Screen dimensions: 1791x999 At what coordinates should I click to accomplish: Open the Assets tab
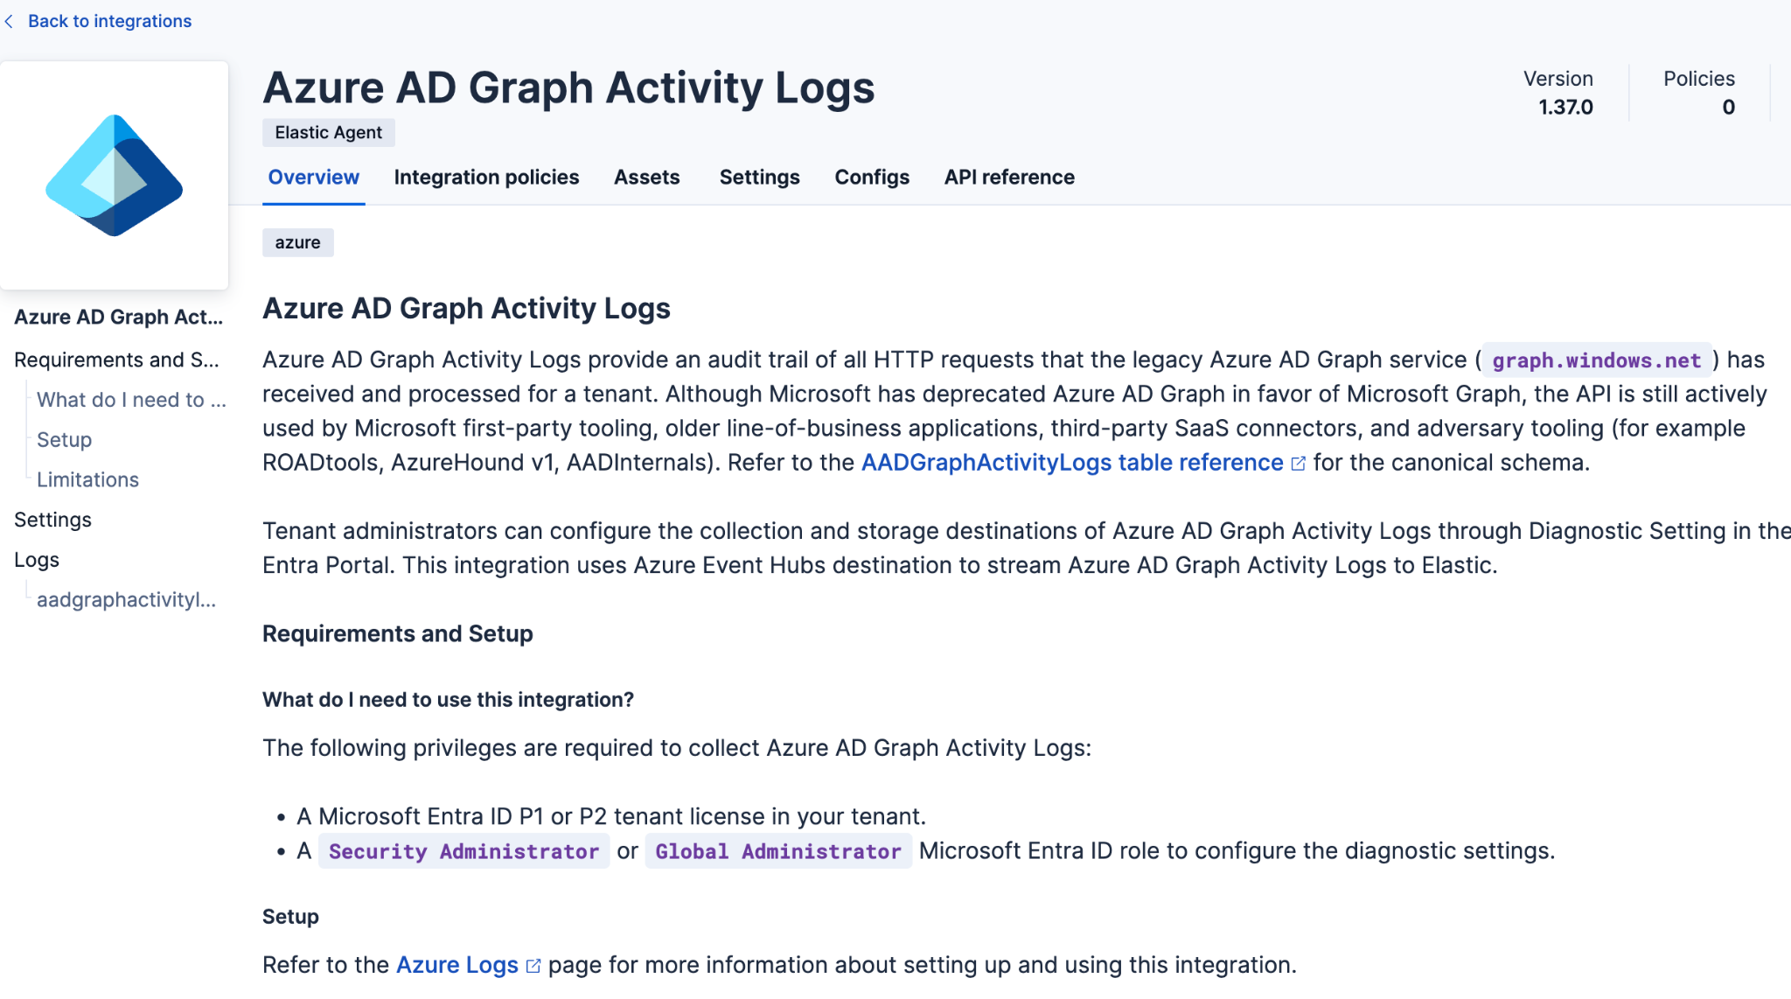tap(646, 178)
